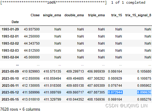Click trix_15 value 0.080929
Screen dimensions: 152x111
pos(115,78)
